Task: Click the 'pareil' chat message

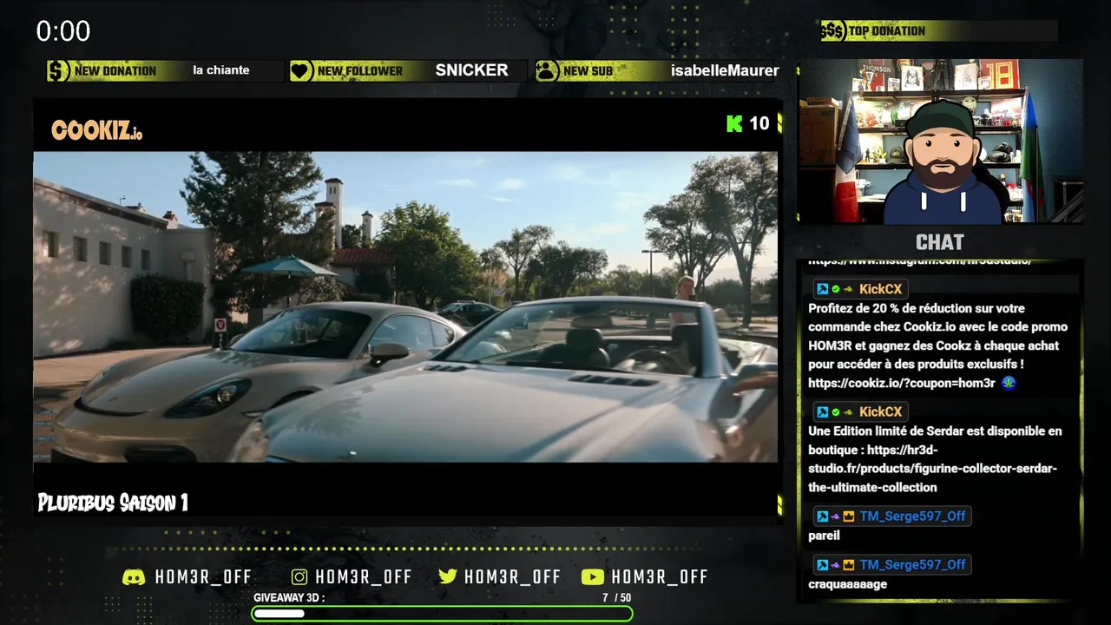Action: [x=824, y=536]
